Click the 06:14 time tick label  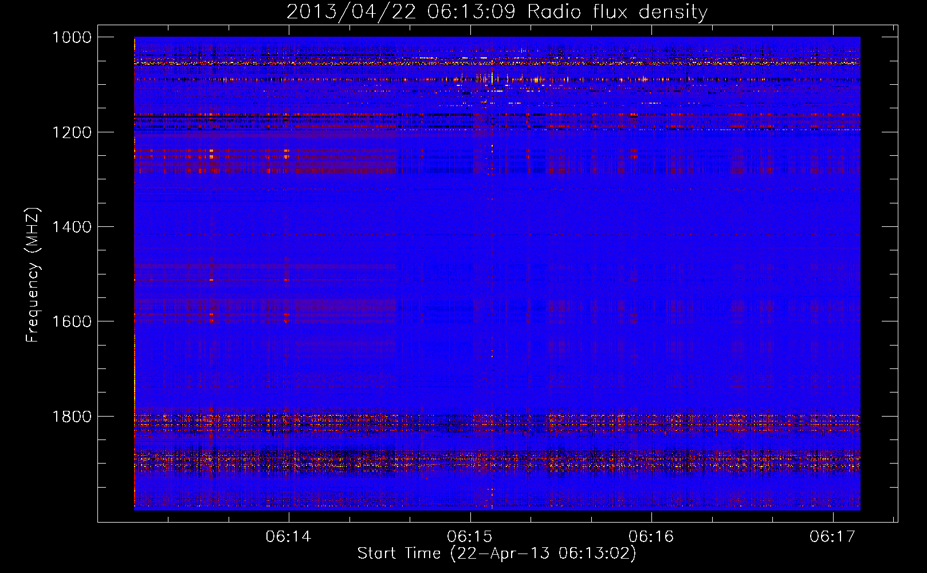288,536
